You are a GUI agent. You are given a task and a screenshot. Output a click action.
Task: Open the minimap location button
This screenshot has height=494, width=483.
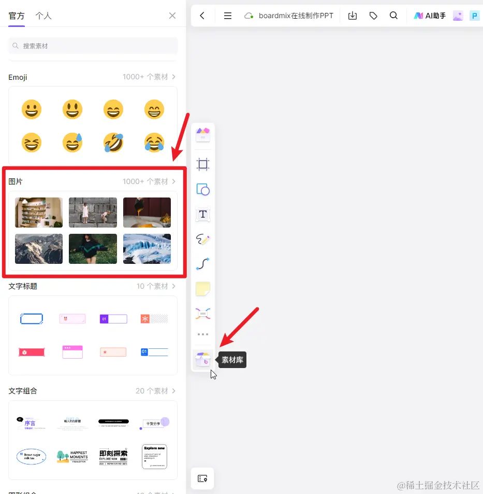click(x=202, y=478)
